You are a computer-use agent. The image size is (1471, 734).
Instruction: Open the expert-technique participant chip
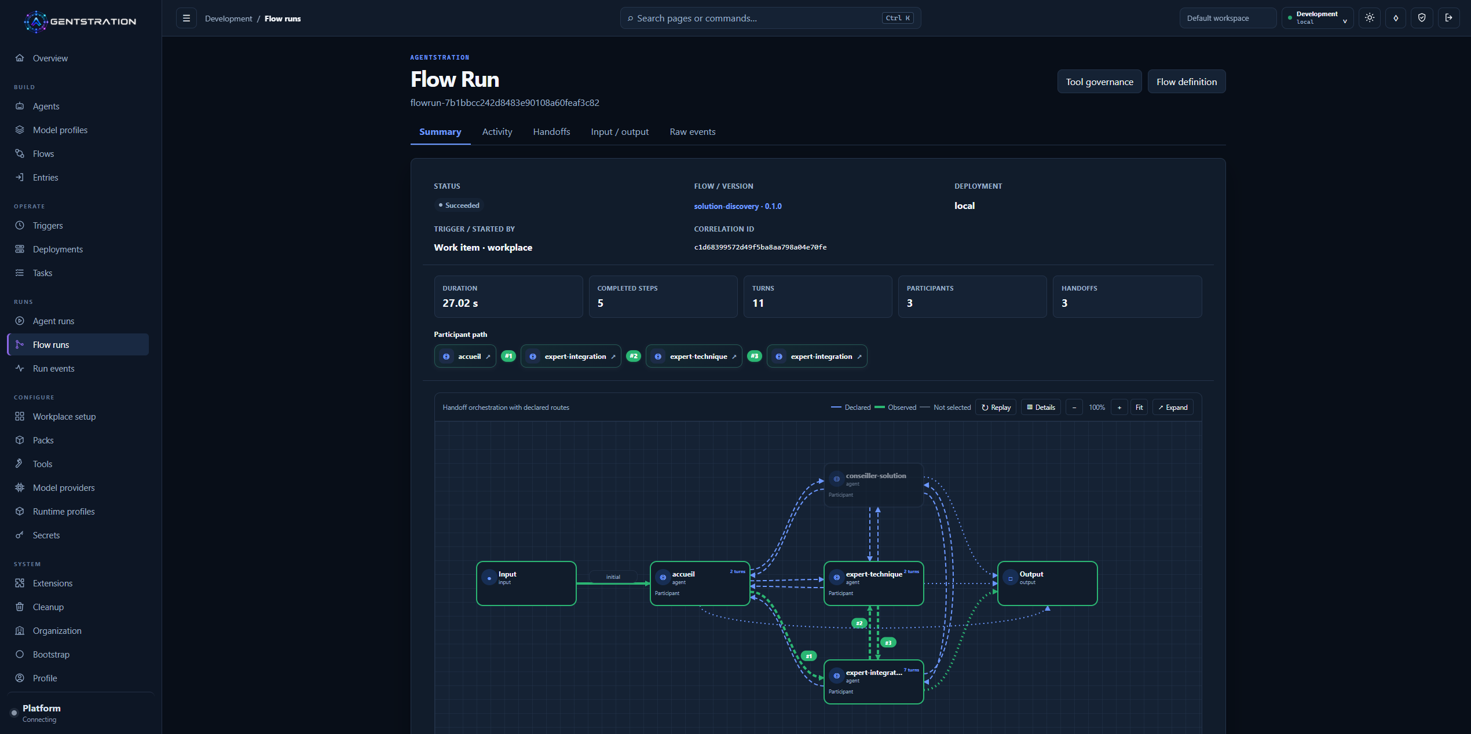[x=694, y=357]
